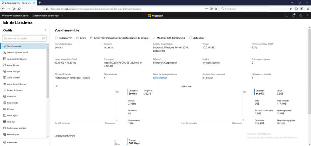Open the Firefox hamburger menu
The image size is (311, 146).
tap(308, 9)
